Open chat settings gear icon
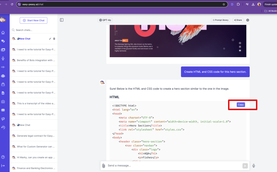This screenshot has width=277, height=172. point(248,20)
